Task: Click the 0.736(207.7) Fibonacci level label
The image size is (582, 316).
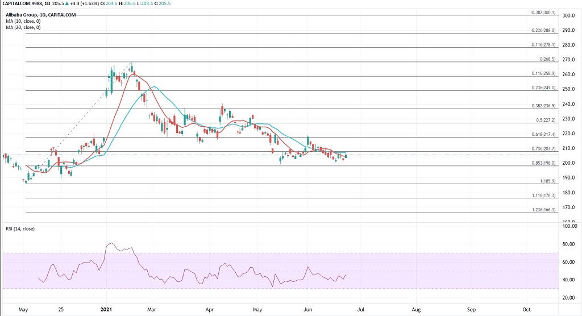Action: coord(544,148)
